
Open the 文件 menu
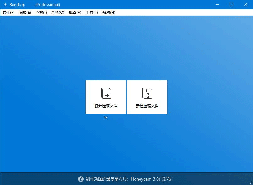click(8, 12)
